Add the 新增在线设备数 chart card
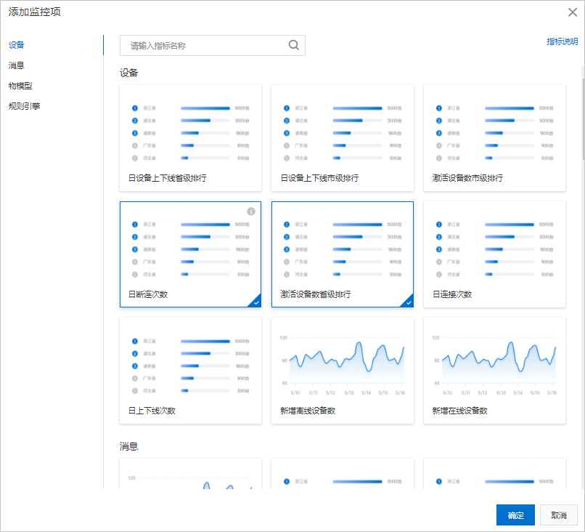 coord(494,371)
